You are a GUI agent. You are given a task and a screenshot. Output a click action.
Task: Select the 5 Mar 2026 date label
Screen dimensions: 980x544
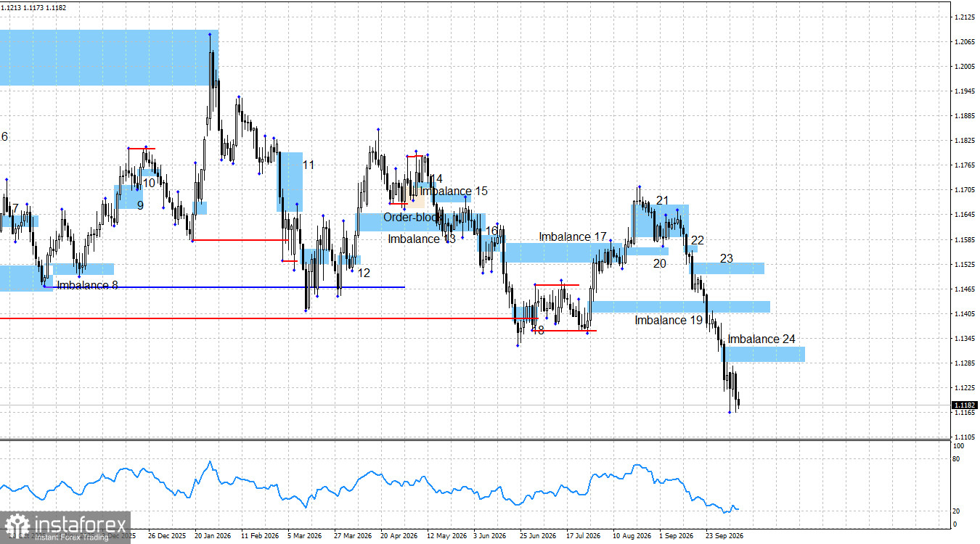pyautogui.click(x=305, y=537)
